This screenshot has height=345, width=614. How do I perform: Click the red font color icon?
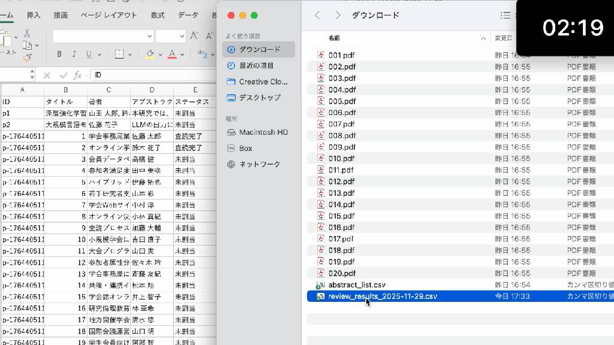tap(172, 55)
